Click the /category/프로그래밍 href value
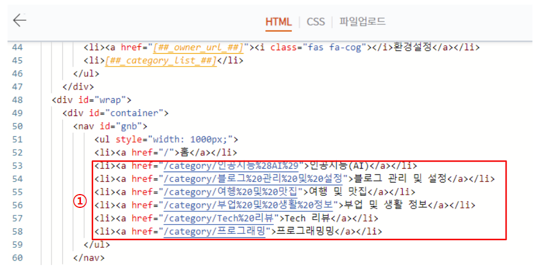 pos(215,232)
